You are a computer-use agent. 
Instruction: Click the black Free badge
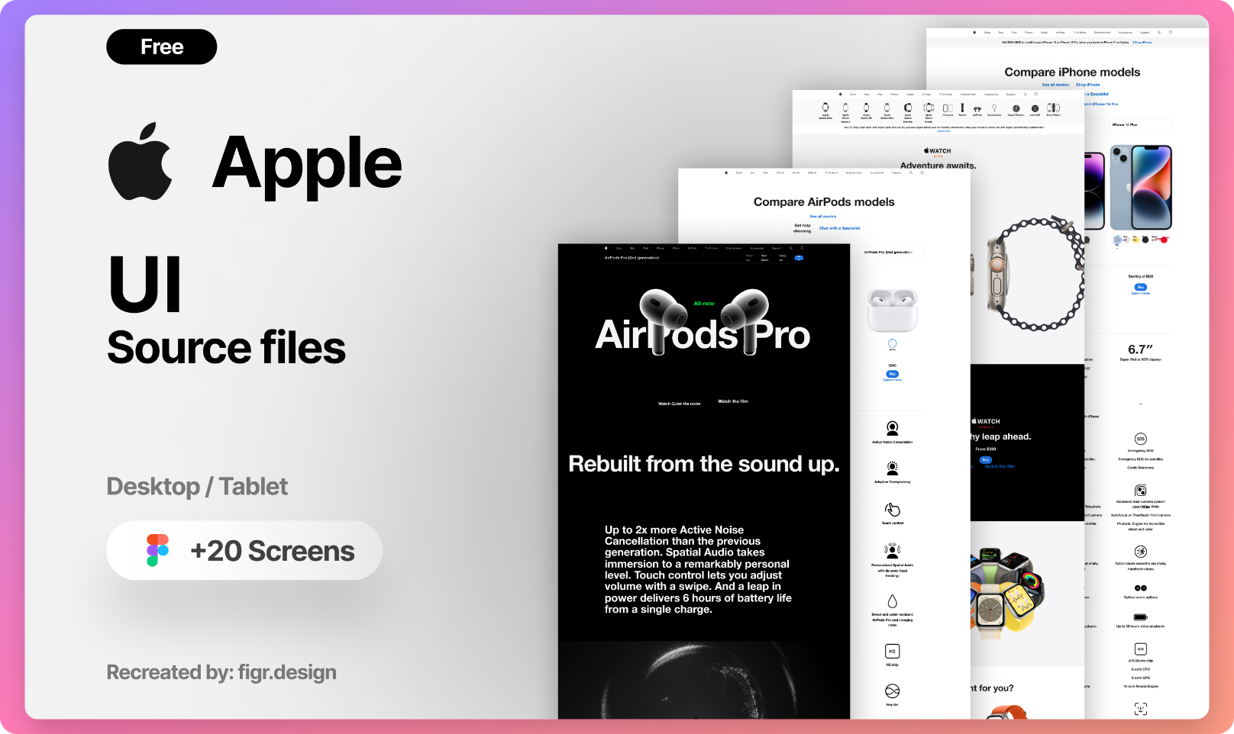[x=162, y=47]
